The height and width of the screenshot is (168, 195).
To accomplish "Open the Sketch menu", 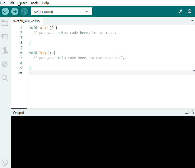I will coord(22,3).
